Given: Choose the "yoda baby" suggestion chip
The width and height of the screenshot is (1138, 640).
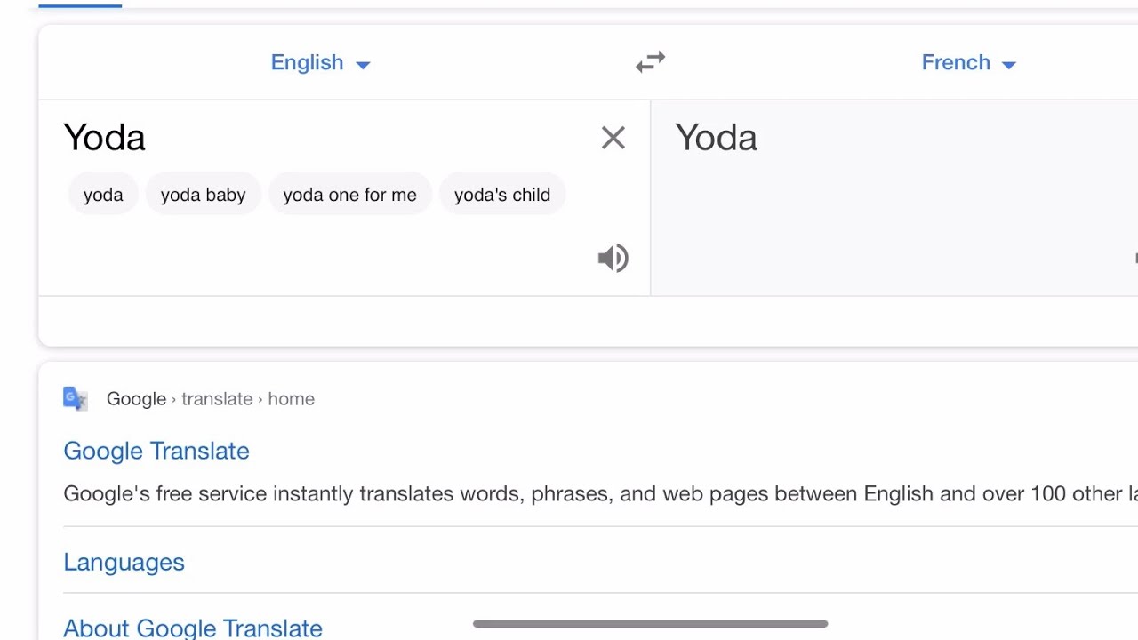Looking at the screenshot, I should tap(203, 195).
